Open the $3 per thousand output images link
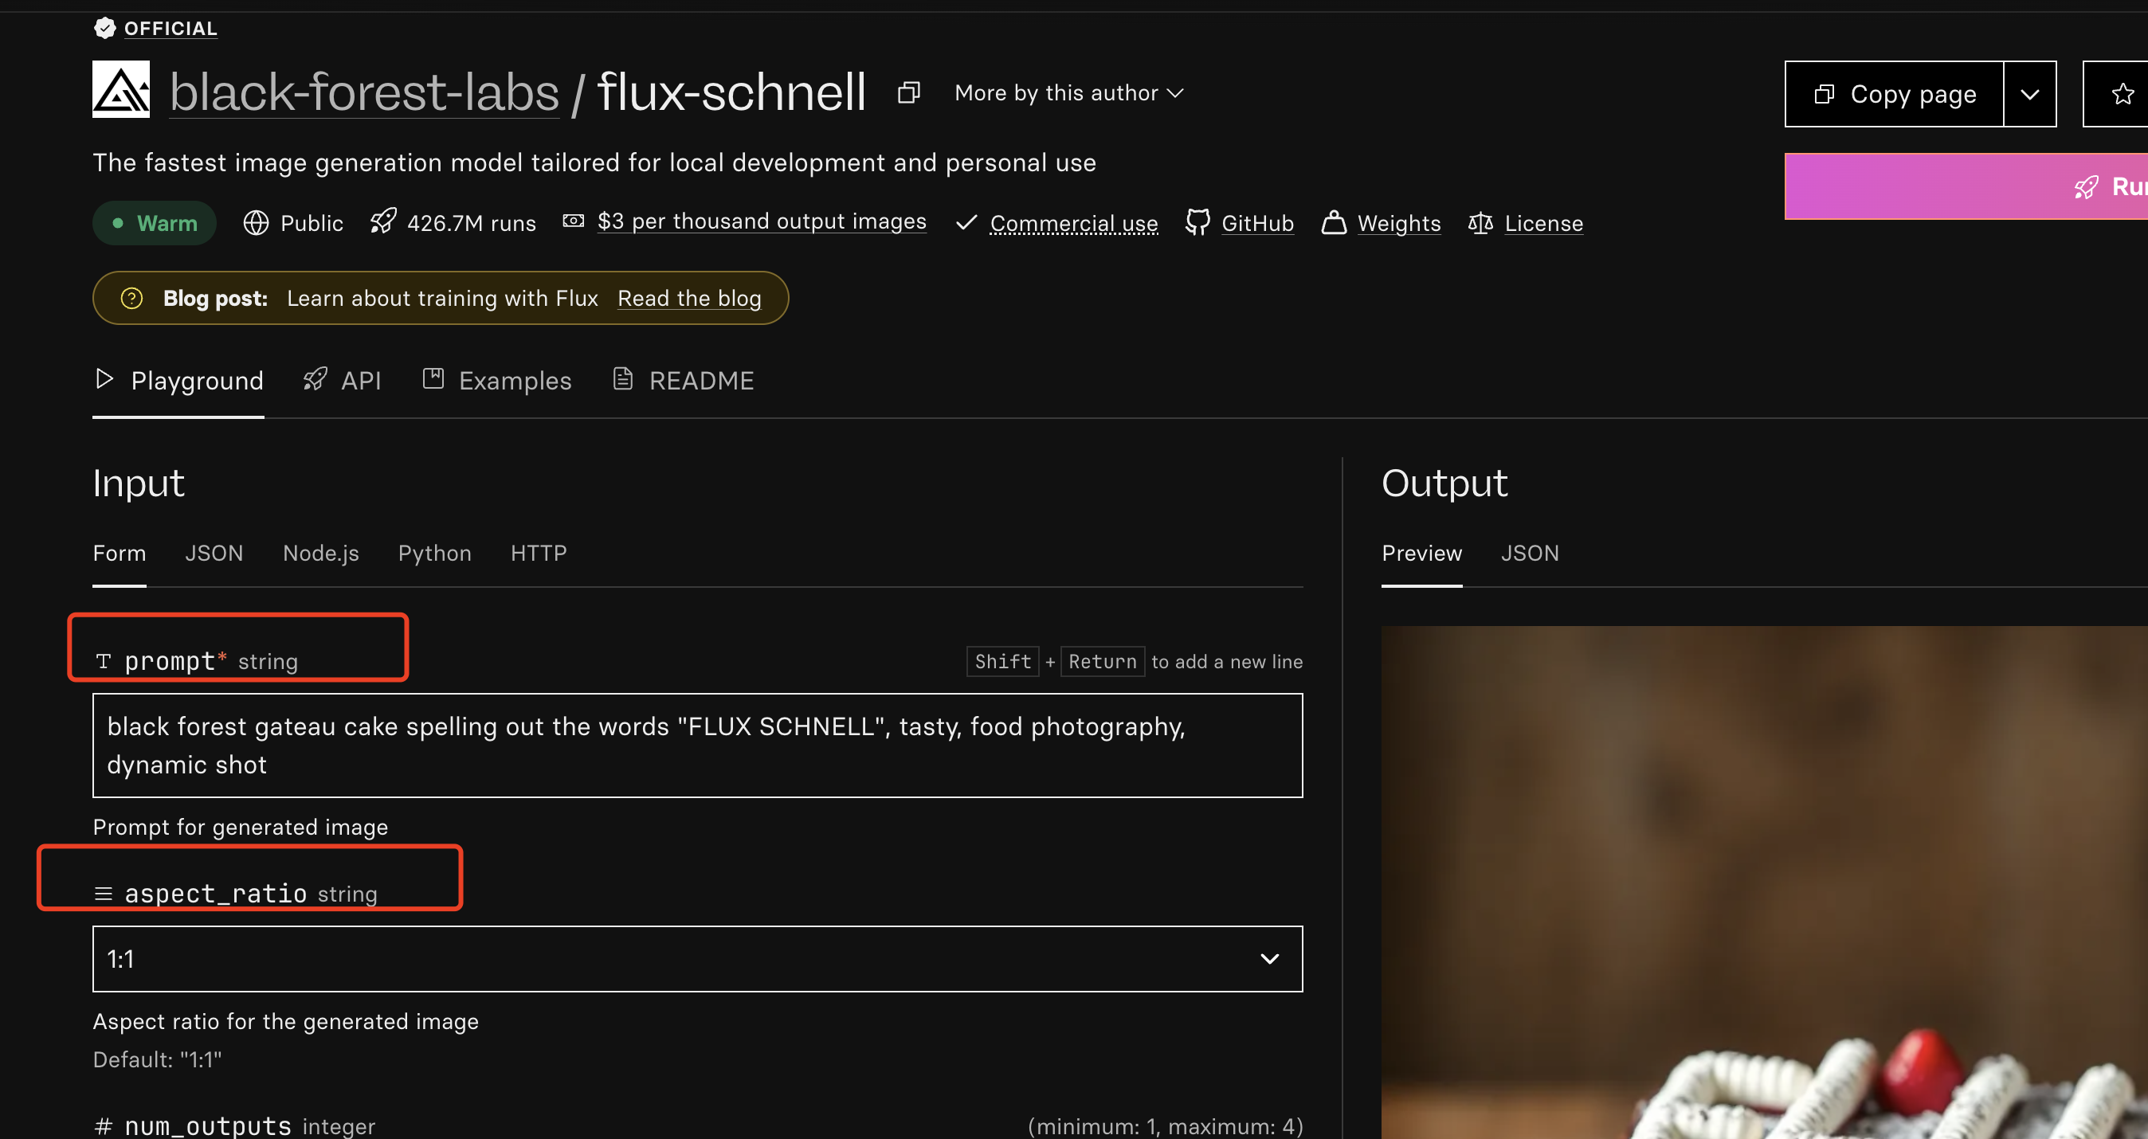The image size is (2148, 1139). click(x=762, y=221)
